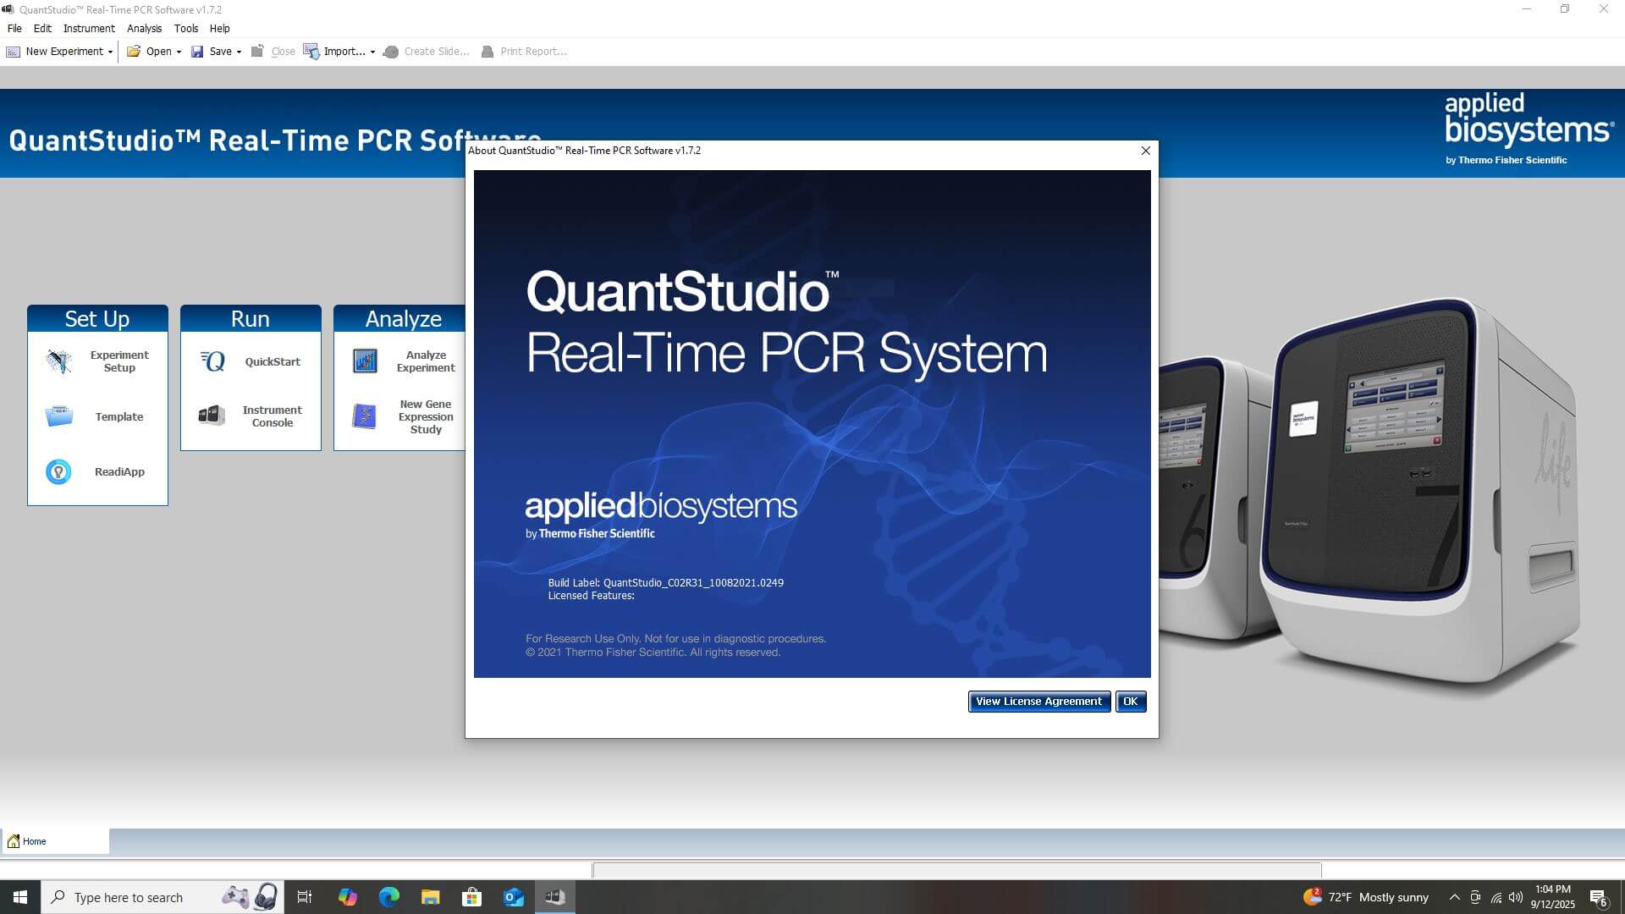
Task: Start New Gene Expression Study icon
Action: coord(365,416)
